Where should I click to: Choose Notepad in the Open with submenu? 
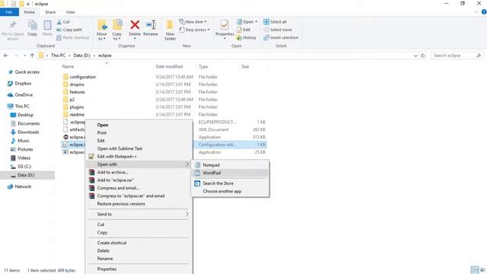pos(212,165)
